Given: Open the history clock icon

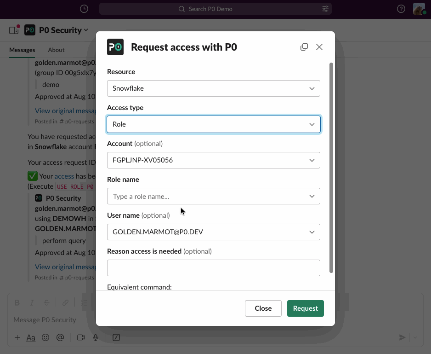Looking at the screenshot, I should click(x=84, y=9).
